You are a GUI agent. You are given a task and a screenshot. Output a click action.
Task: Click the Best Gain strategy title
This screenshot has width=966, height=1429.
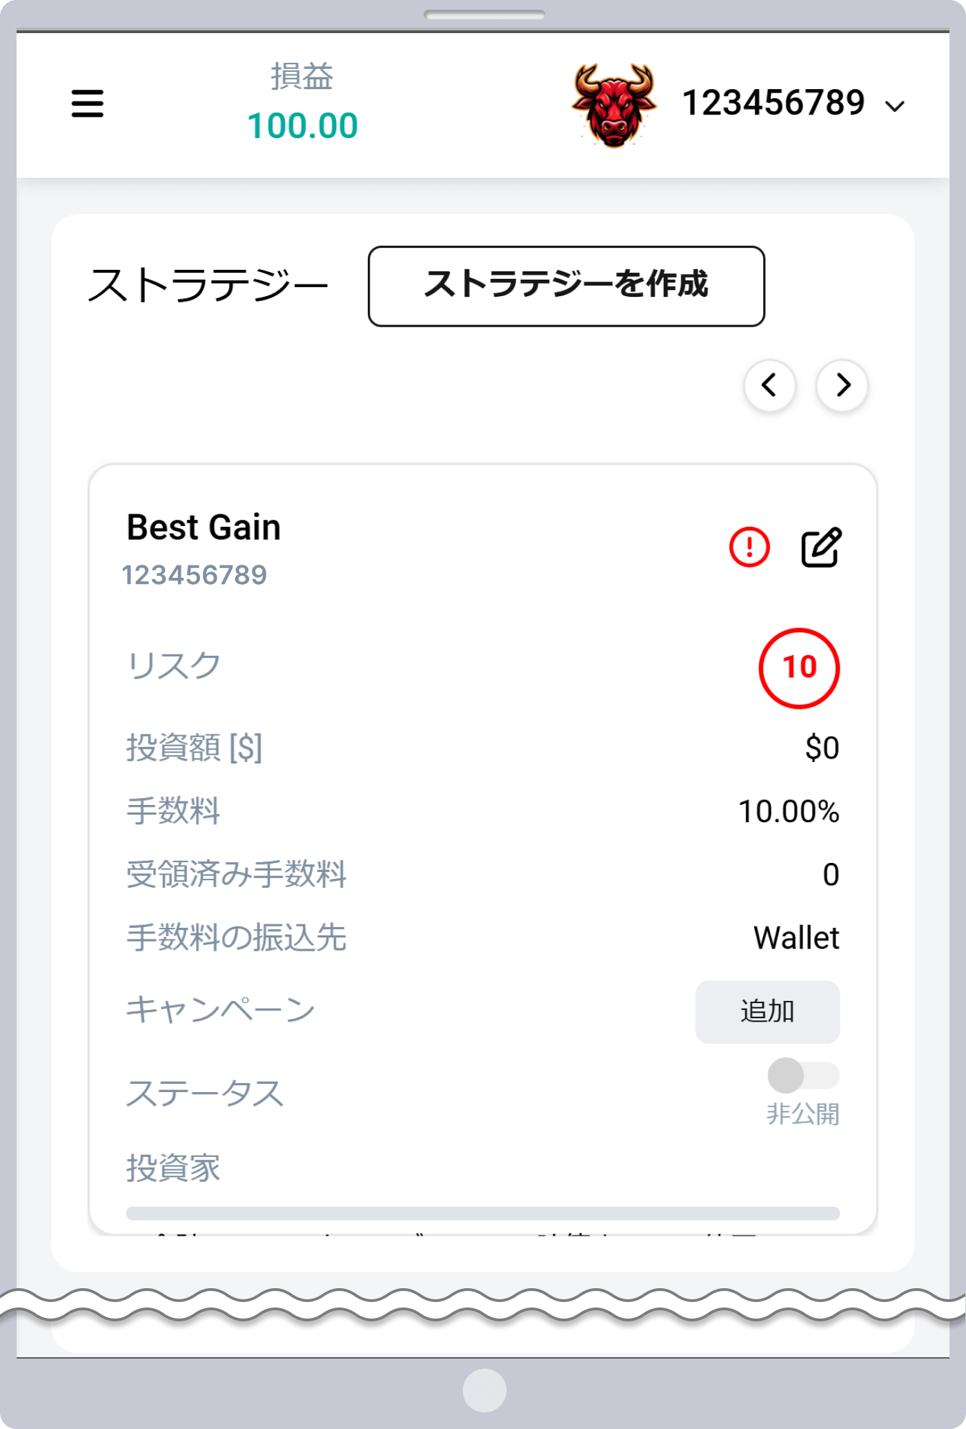click(204, 527)
